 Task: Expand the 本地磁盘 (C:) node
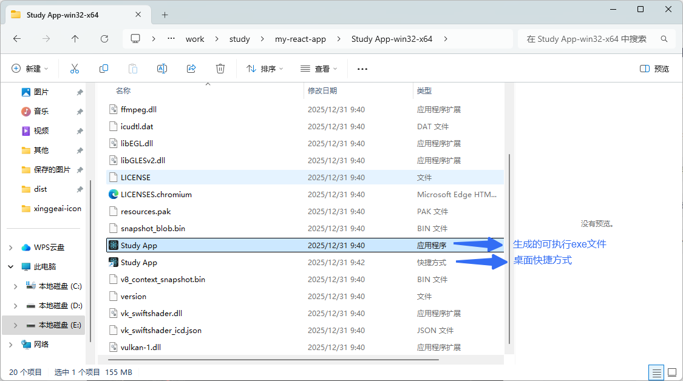coord(15,286)
